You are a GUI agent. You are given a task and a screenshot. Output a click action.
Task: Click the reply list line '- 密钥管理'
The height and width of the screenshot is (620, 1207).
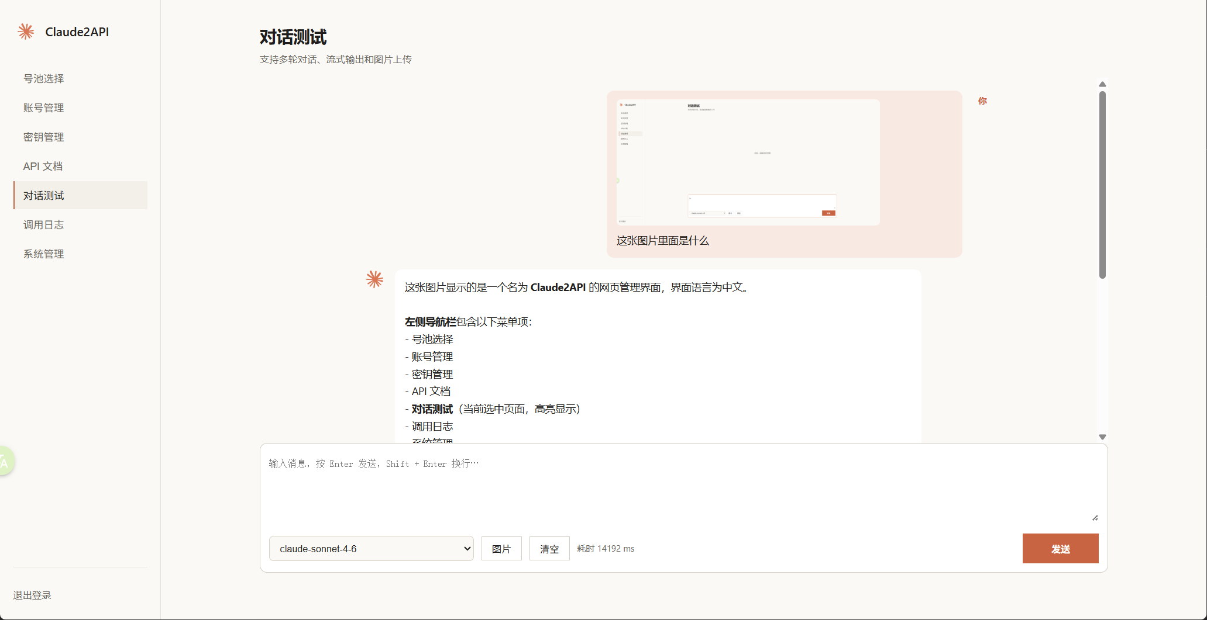(x=429, y=374)
